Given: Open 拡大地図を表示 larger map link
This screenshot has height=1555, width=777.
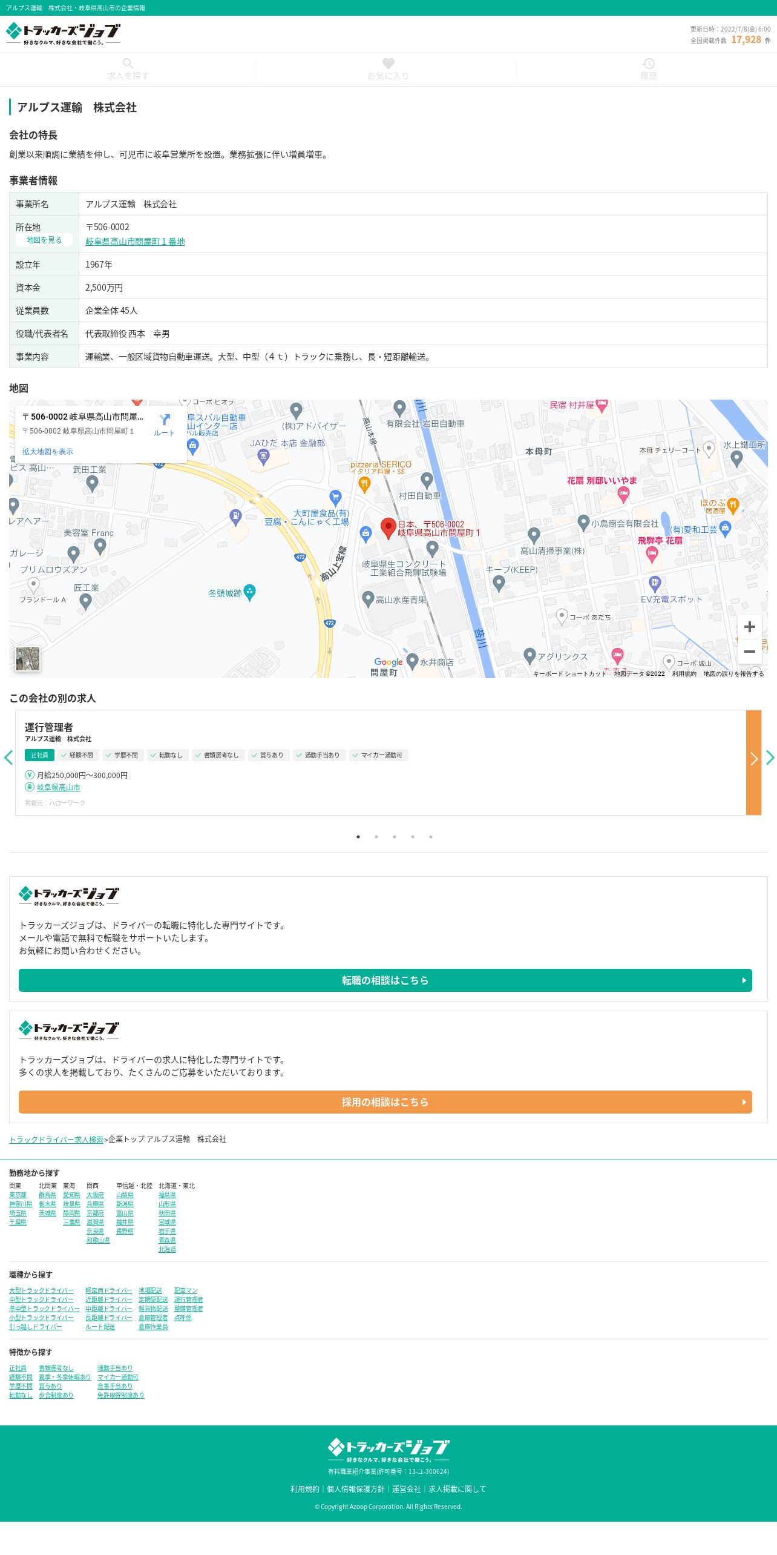Looking at the screenshot, I should tap(48, 452).
